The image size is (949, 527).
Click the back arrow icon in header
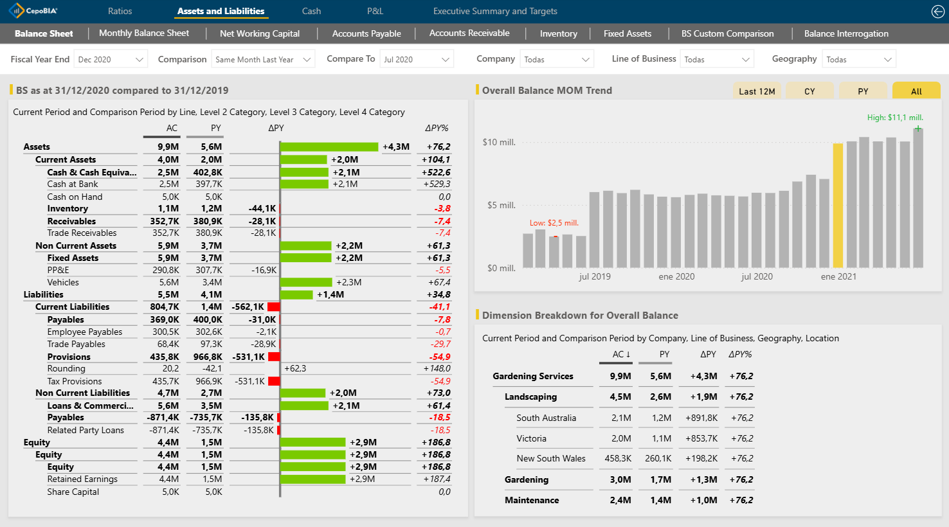(x=937, y=11)
